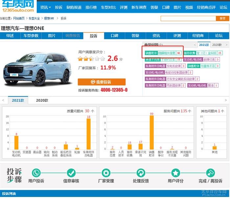Switch to the 答疑 model tab
Screen dimensions: 230x199
point(135,36)
